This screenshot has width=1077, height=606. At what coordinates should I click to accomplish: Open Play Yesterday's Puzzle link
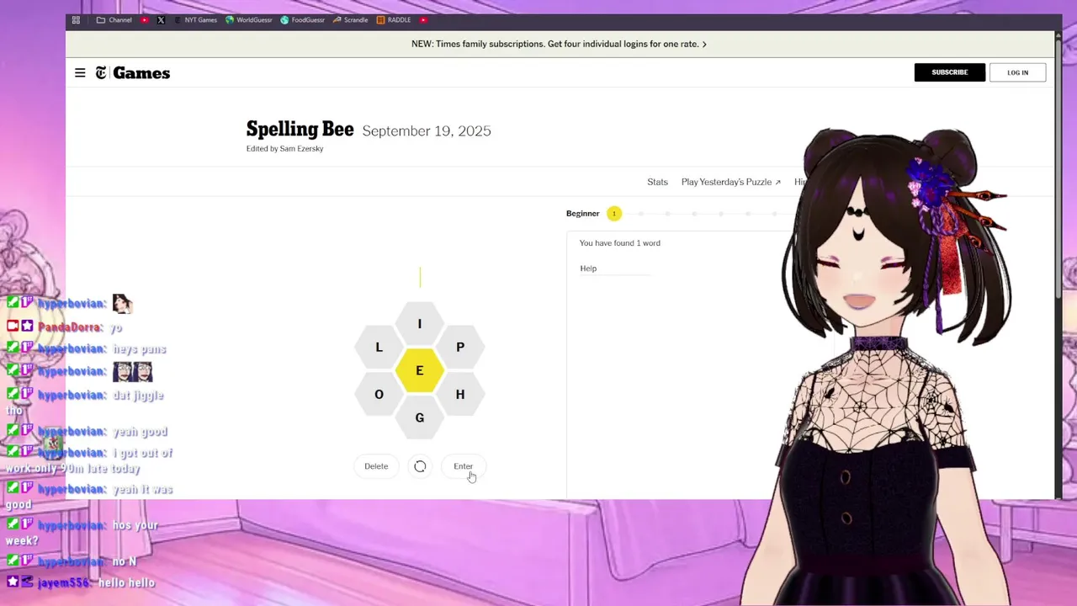point(731,182)
